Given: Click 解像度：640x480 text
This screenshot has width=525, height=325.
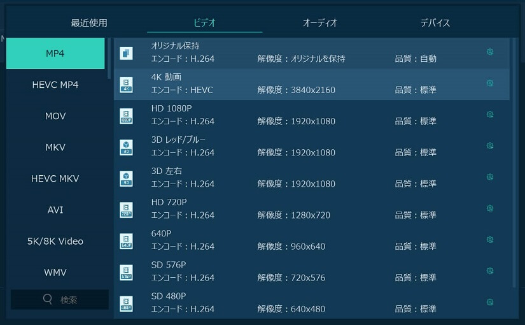Looking at the screenshot, I should [291, 309].
